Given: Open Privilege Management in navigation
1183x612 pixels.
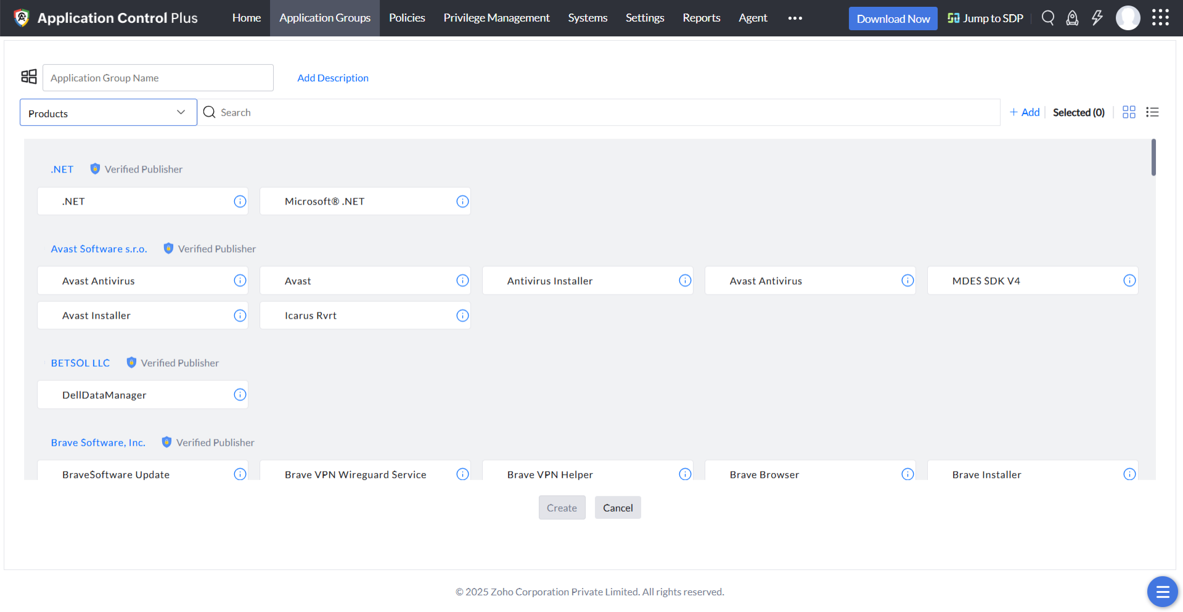Looking at the screenshot, I should coord(496,18).
